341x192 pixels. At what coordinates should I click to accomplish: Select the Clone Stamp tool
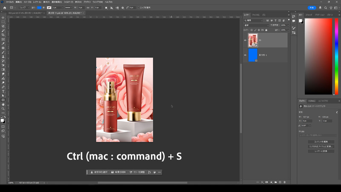(x=3, y=57)
